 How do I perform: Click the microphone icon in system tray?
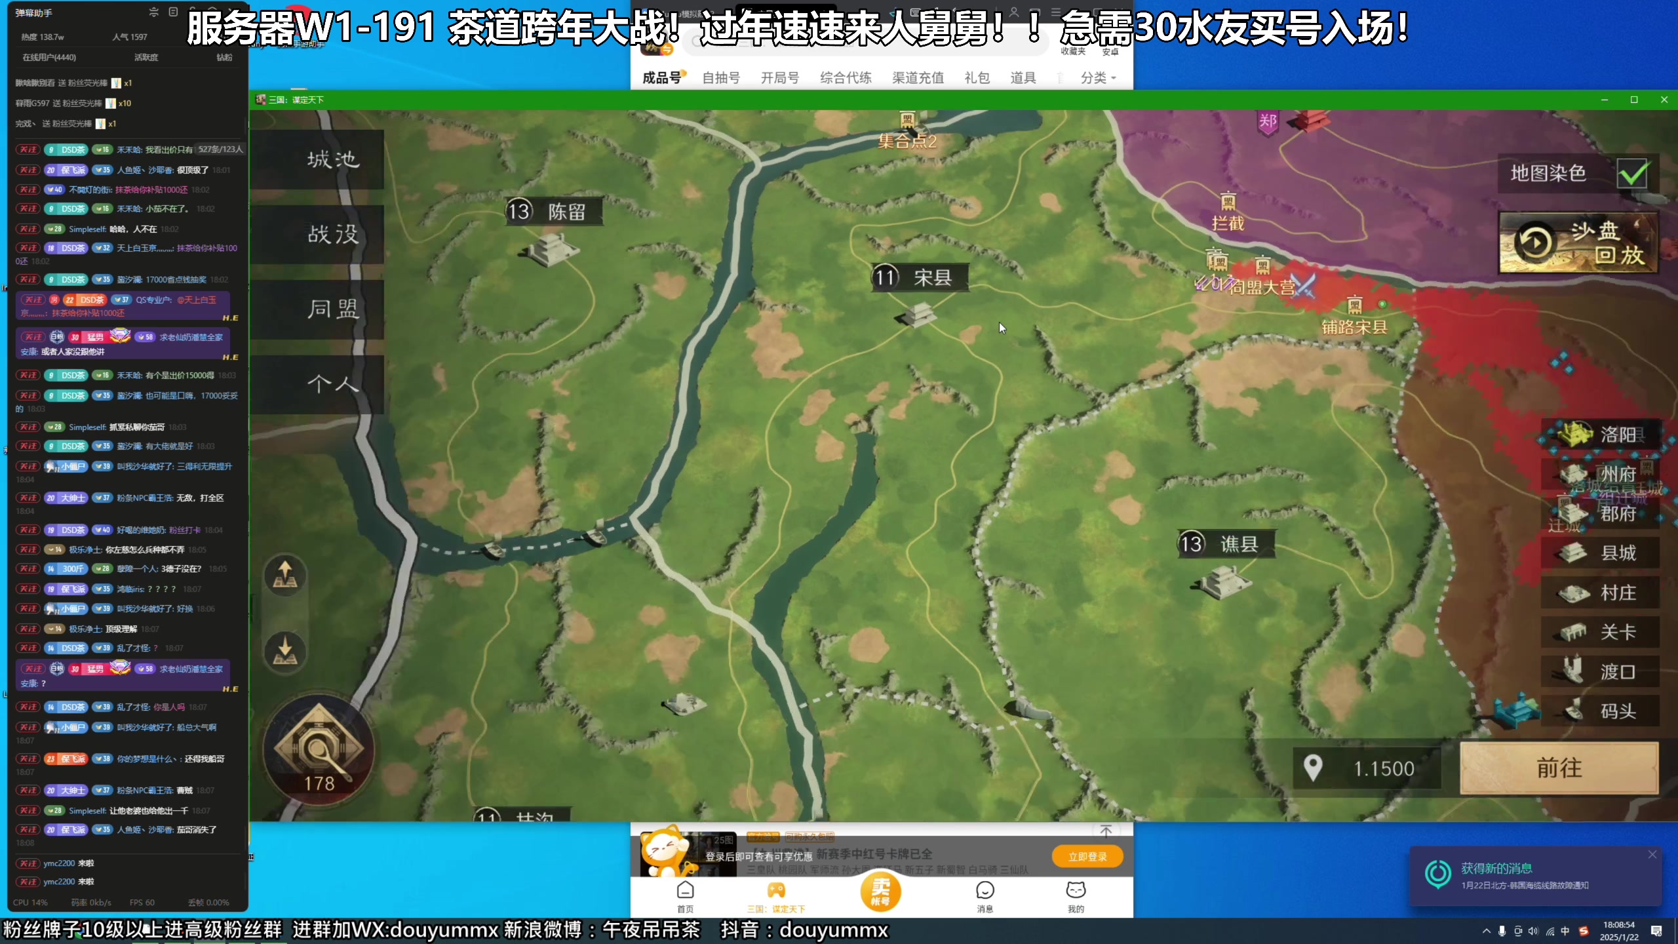(1502, 931)
